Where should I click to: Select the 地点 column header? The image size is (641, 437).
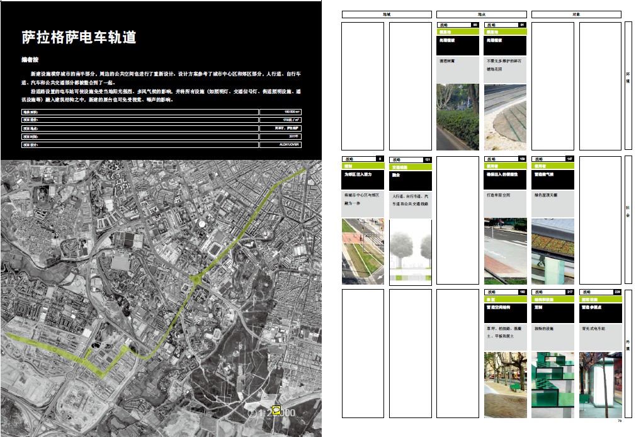click(x=481, y=13)
